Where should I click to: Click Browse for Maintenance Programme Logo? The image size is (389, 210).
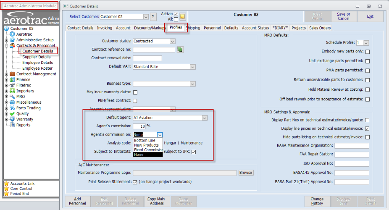click(x=246, y=173)
